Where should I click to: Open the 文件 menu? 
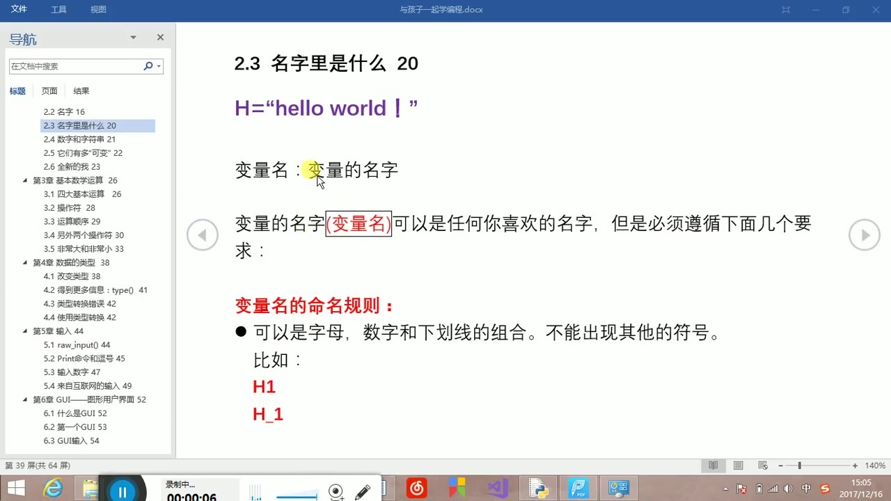[x=19, y=9]
